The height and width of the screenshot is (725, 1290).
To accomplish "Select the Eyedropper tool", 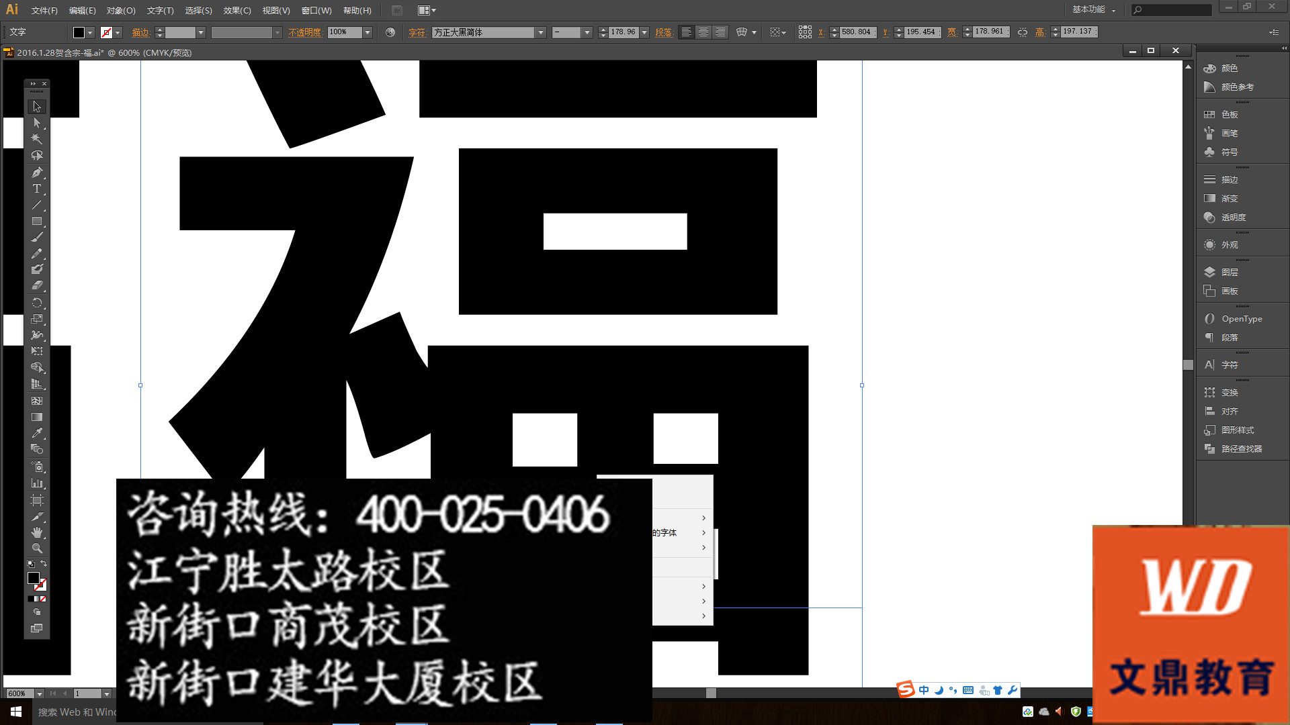I will click(37, 433).
